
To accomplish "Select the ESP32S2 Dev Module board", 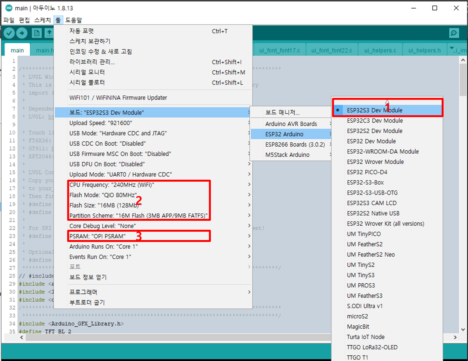I will [387, 131].
